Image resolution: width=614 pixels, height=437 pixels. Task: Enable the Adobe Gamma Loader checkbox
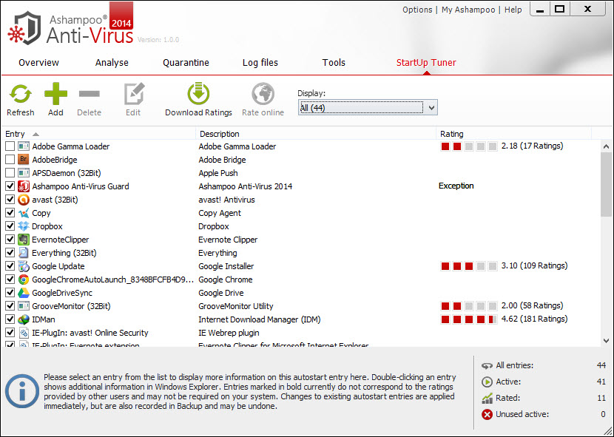pyautogui.click(x=10, y=146)
